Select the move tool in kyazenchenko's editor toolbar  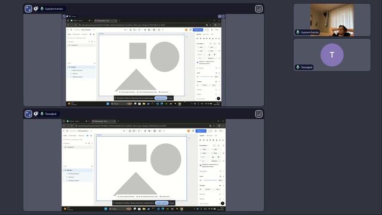point(125,30)
